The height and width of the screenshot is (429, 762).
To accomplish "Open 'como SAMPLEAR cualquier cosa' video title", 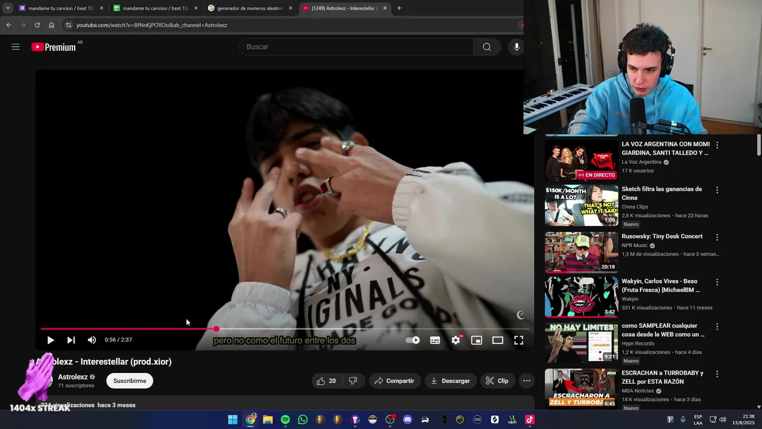I will coord(663,330).
